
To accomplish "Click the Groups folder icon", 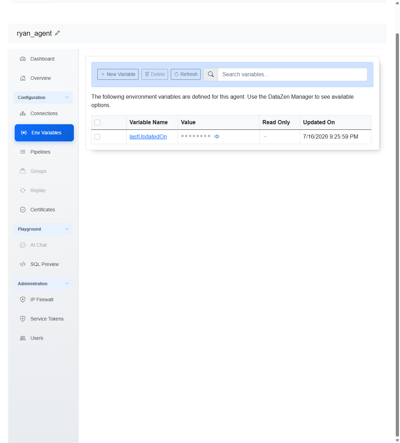I will click(23, 171).
